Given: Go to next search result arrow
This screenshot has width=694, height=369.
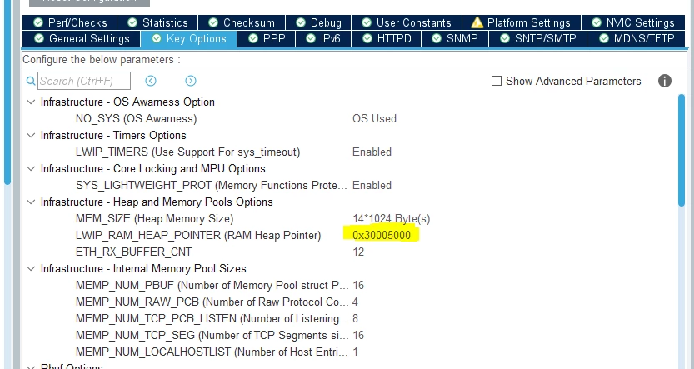Looking at the screenshot, I should 191,81.
